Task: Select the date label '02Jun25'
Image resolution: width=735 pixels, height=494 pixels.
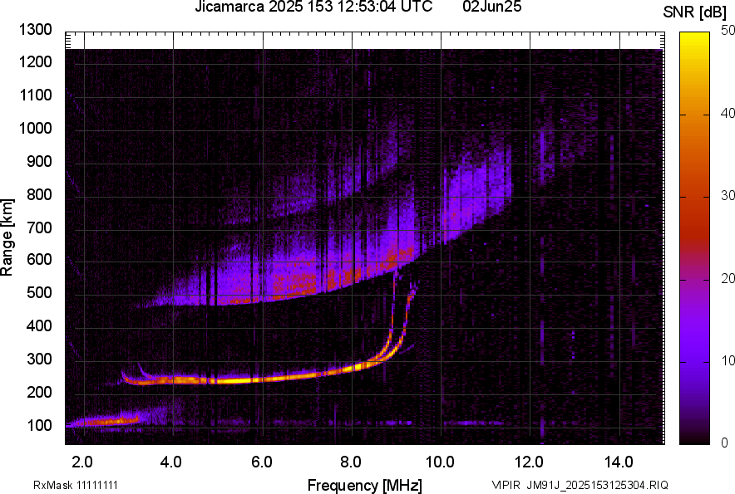Action: pyautogui.click(x=491, y=7)
